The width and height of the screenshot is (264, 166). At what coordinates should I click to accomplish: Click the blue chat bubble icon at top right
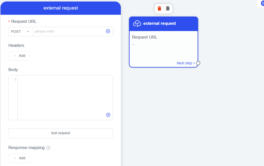tap(262, 3)
